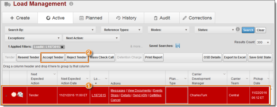Viewport: 277px width, 107px height.
Task: Click the Accept Tender button
Action: click(x=53, y=57)
